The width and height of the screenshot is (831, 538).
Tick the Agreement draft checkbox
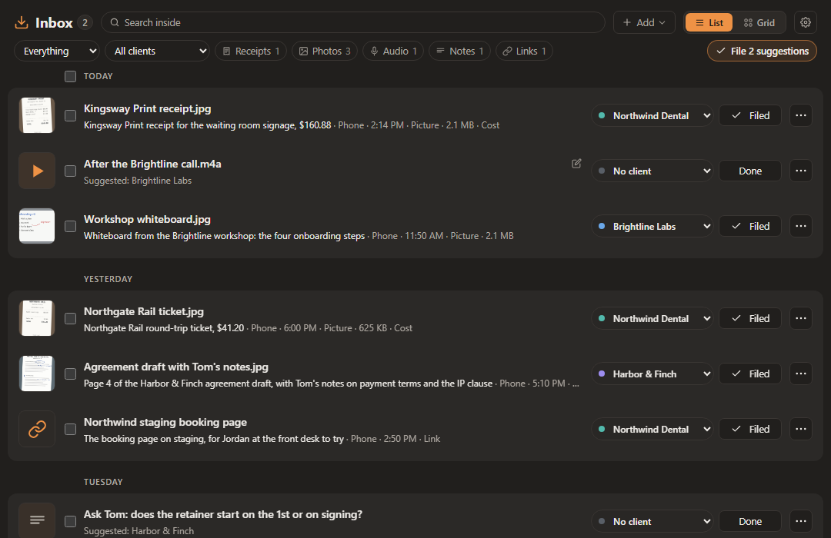click(71, 374)
